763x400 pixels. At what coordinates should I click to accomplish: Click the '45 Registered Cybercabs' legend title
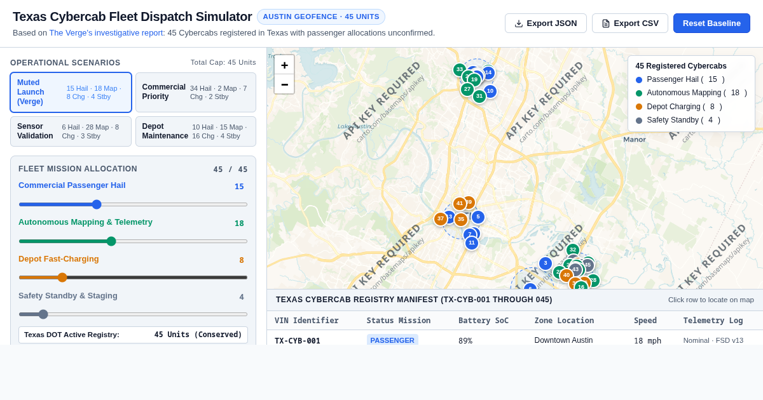click(x=681, y=66)
